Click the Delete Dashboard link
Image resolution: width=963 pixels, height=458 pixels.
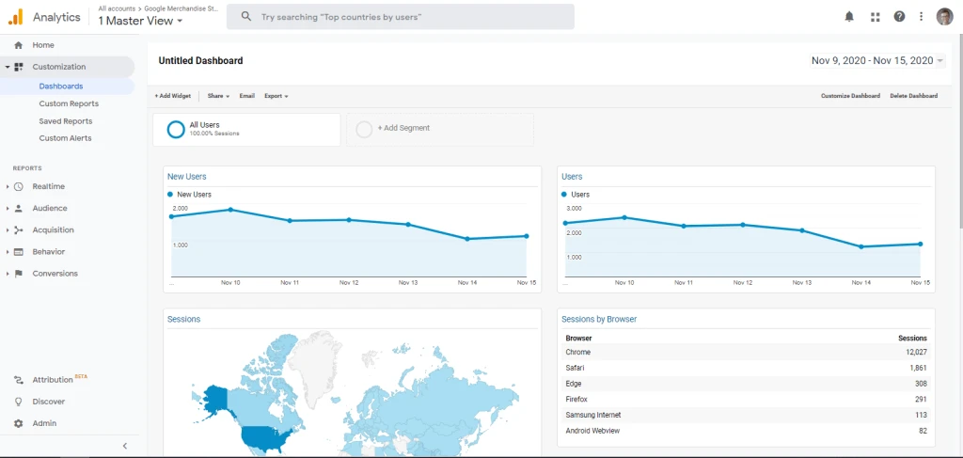[913, 96]
